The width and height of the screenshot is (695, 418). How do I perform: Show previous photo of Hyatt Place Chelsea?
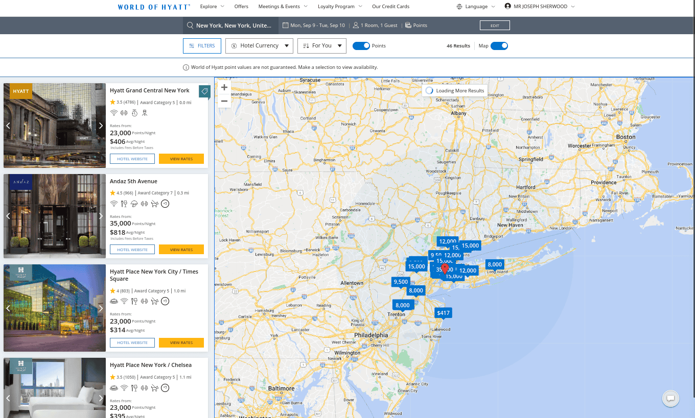tap(8, 398)
